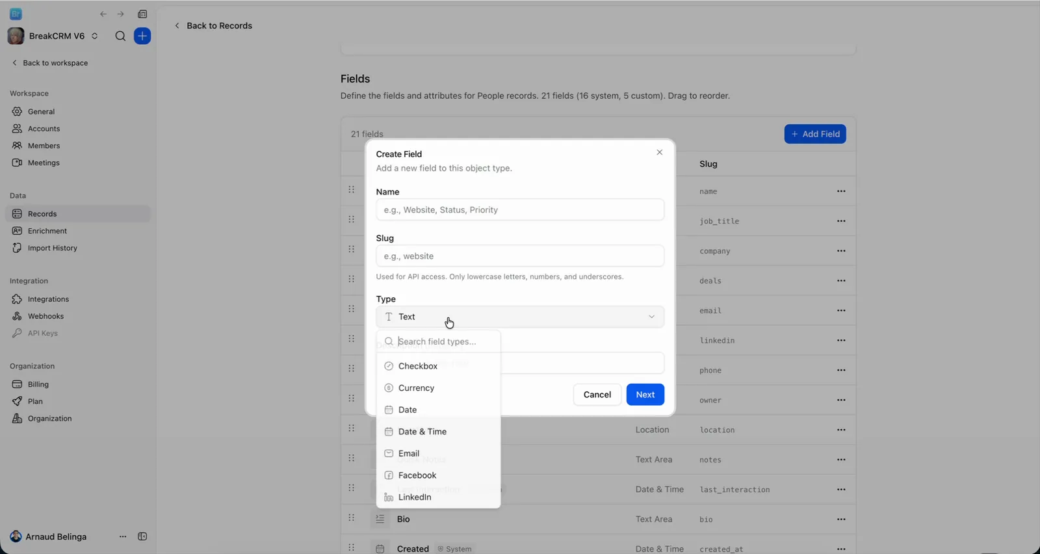Open the BreakCRM V6 workspace switcher
Screen dimensions: 1040x554
(x=53, y=36)
